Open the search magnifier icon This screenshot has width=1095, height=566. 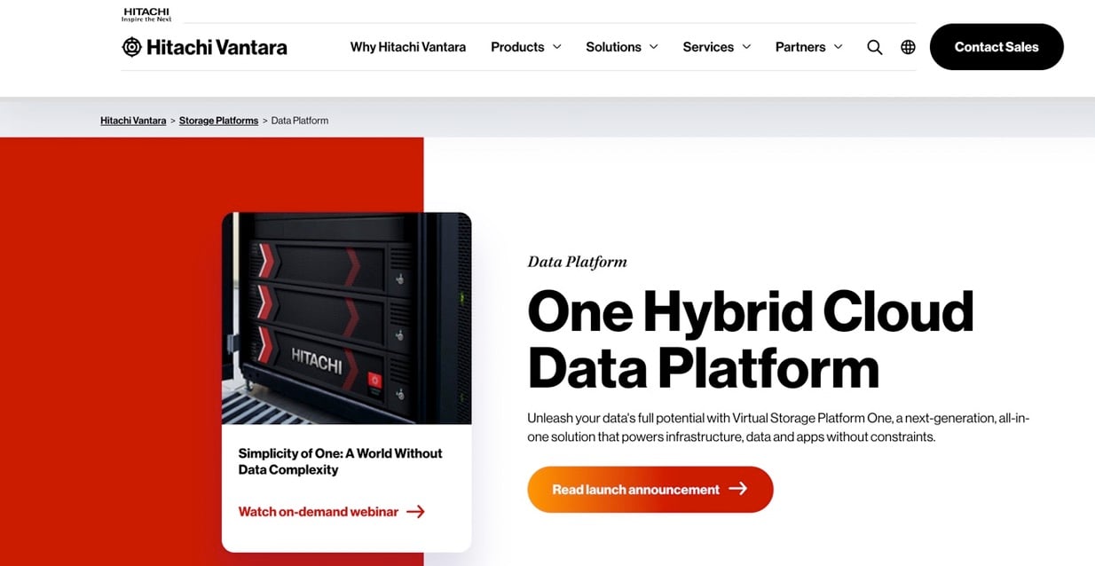click(x=874, y=47)
